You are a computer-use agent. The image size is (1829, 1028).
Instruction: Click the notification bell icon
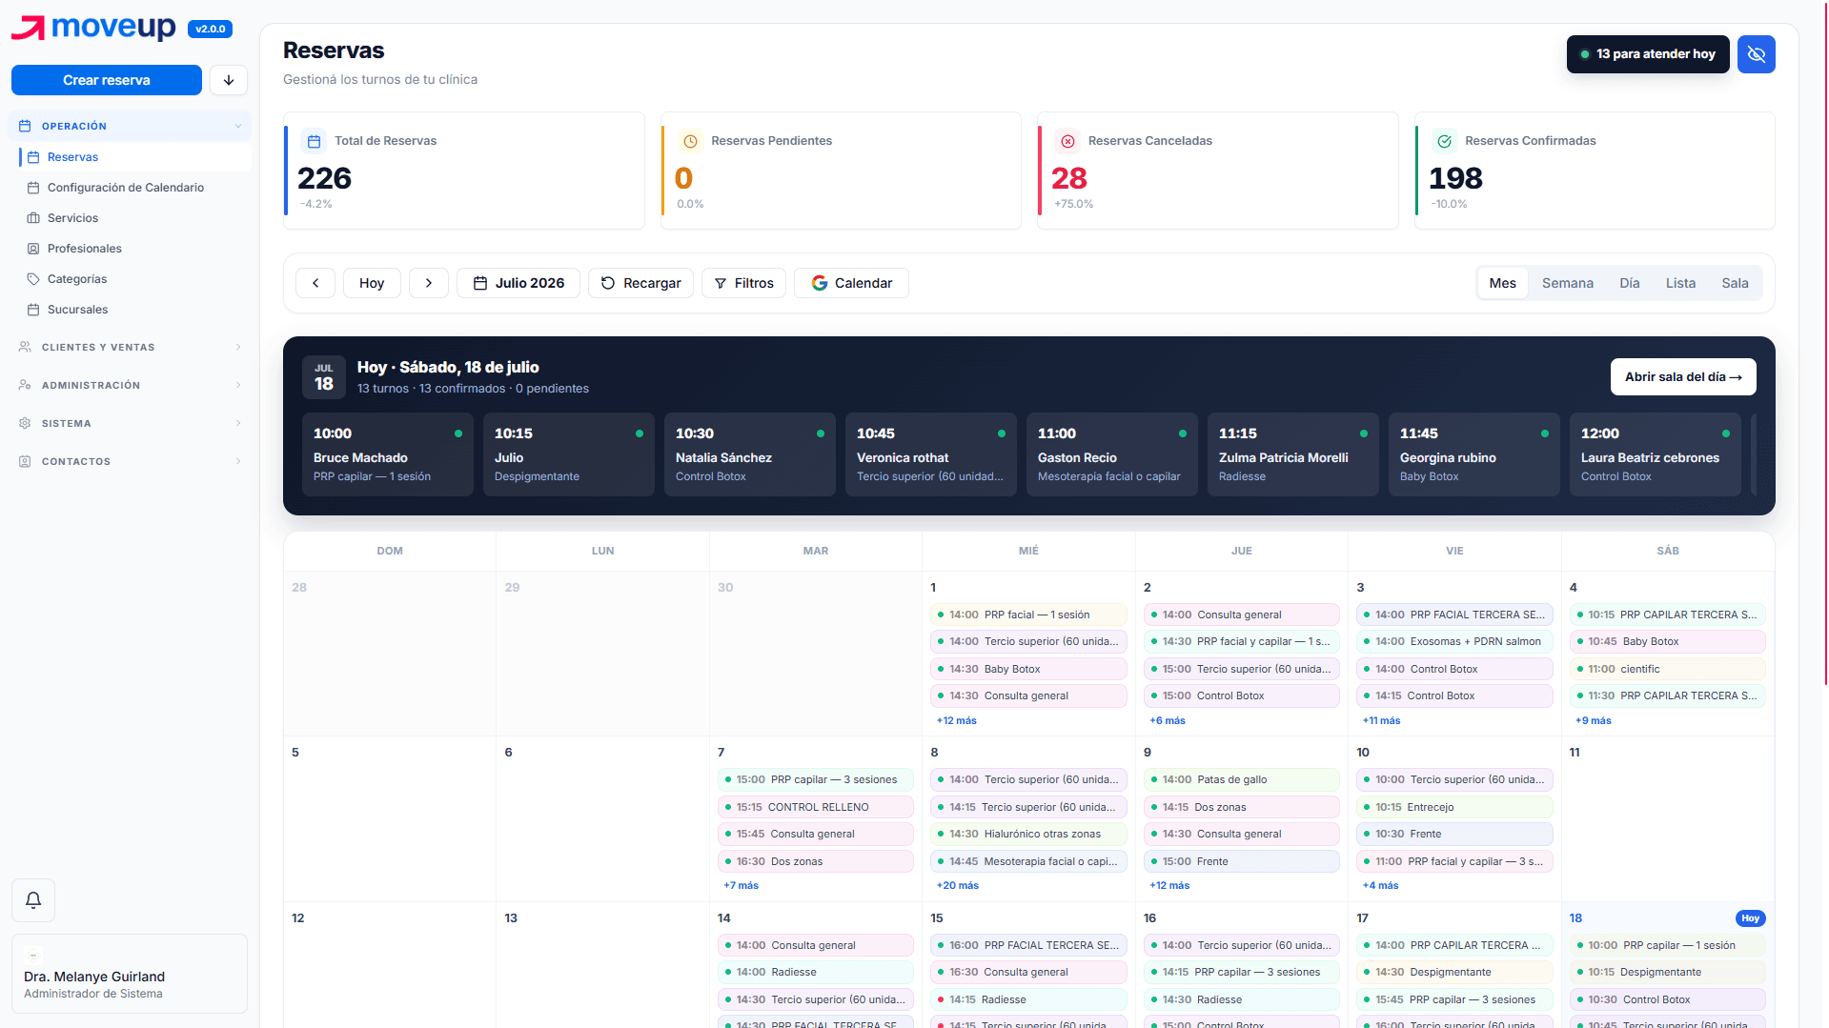pos(33,900)
